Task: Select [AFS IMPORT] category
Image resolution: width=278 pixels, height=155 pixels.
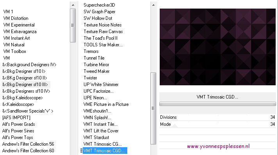Action: (16, 118)
